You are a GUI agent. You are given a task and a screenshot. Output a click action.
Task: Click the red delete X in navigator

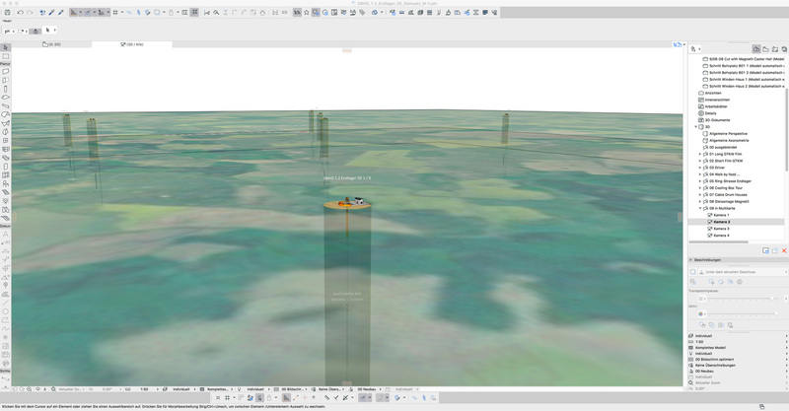point(784,250)
